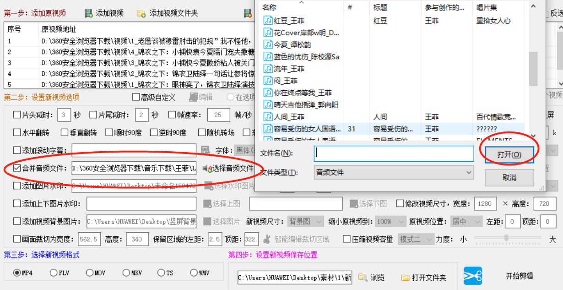Click the 浏览 browse icon
This screenshot has height=290, width=563.
pyautogui.click(x=363, y=278)
